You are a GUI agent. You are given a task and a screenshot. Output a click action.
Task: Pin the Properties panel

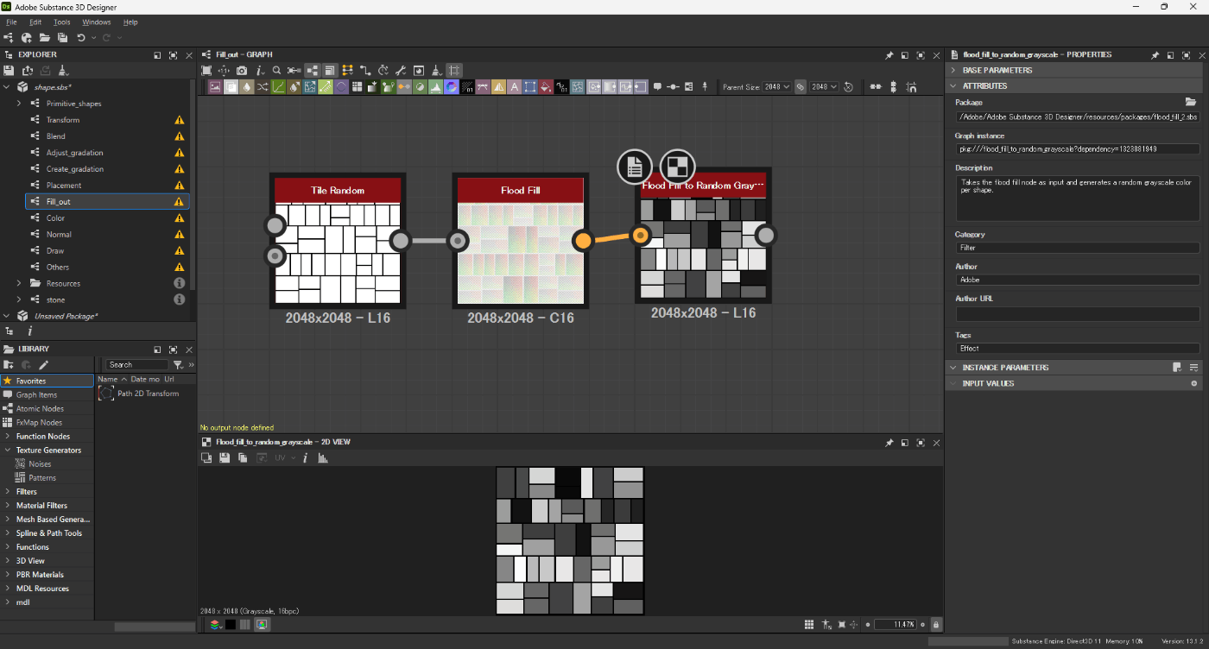point(1155,54)
